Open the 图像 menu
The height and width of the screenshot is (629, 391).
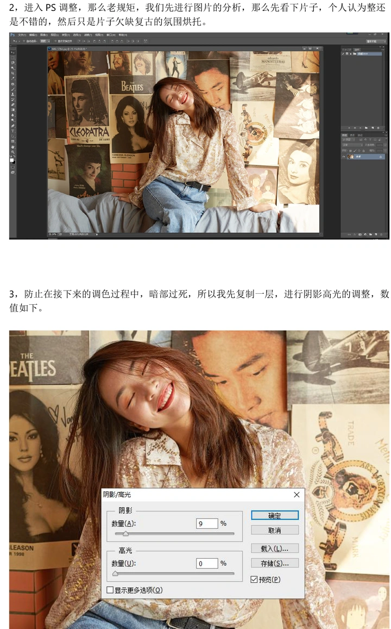43,35
